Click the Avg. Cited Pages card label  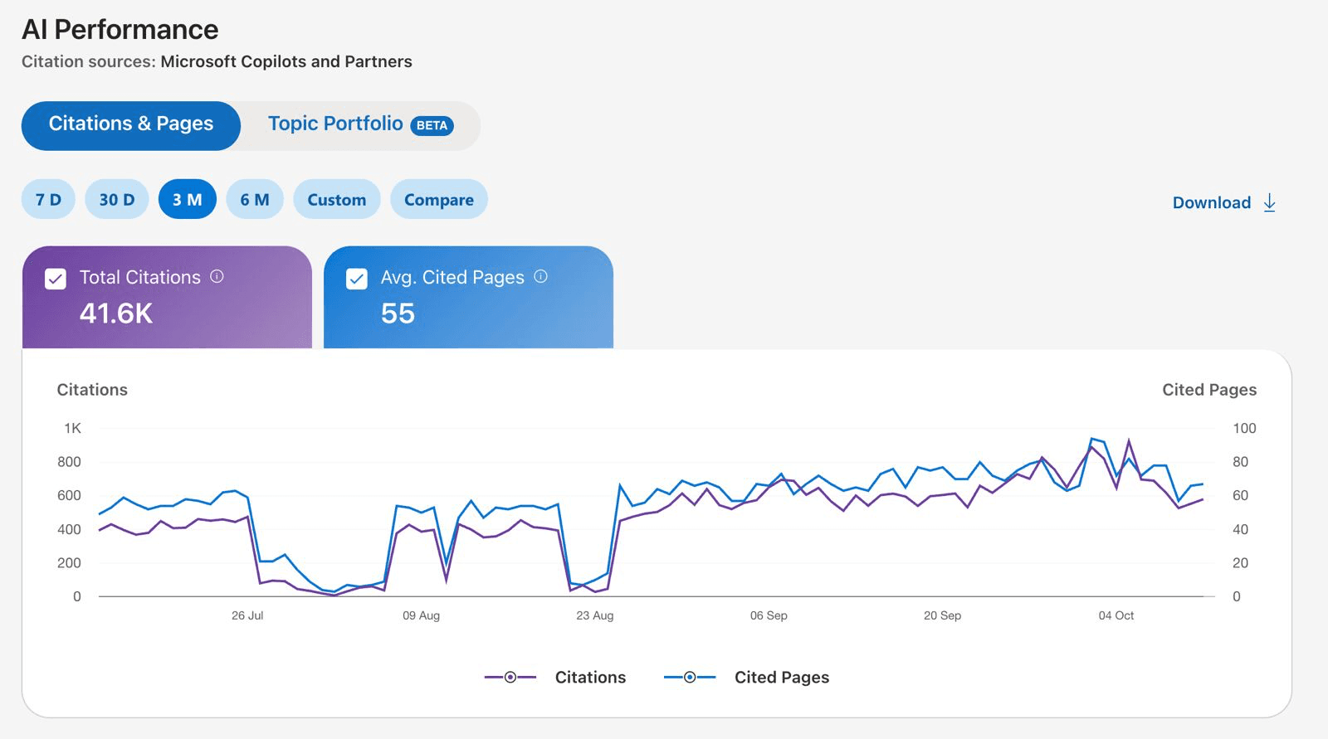pos(452,277)
